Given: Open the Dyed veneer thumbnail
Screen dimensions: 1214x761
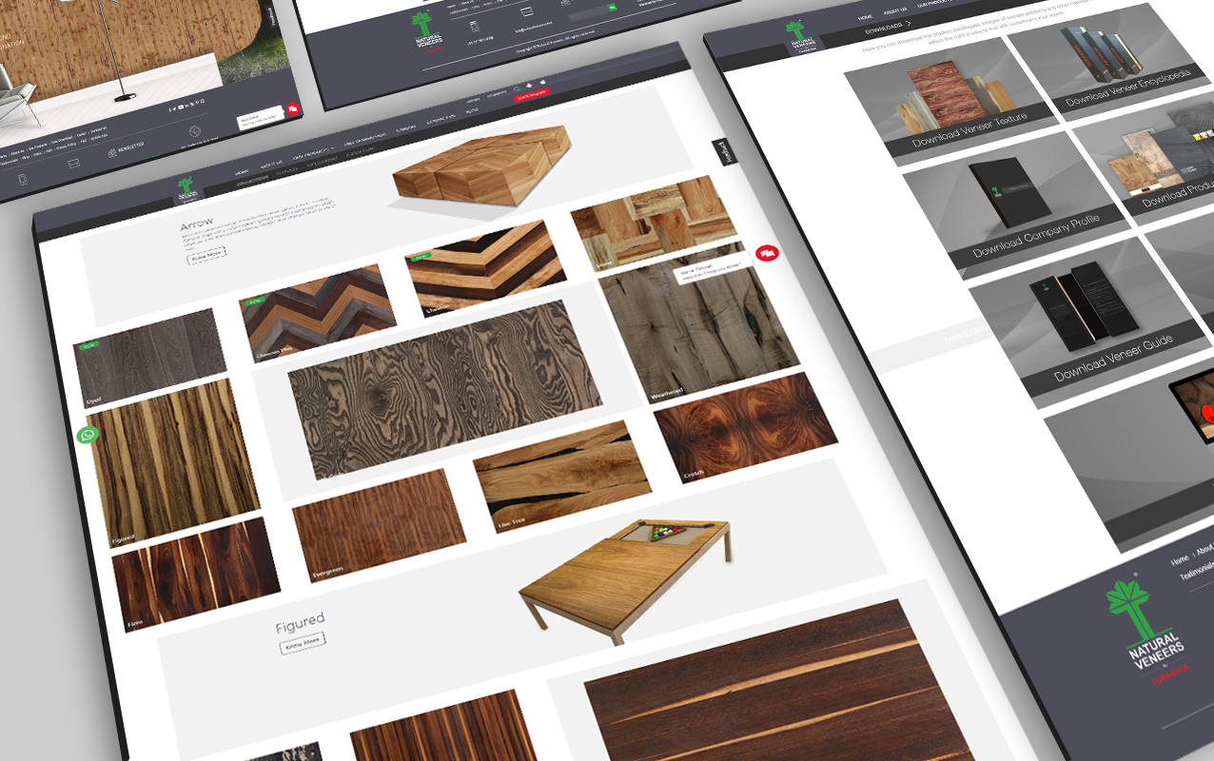Looking at the screenshot, I should (x=152, y=357).
